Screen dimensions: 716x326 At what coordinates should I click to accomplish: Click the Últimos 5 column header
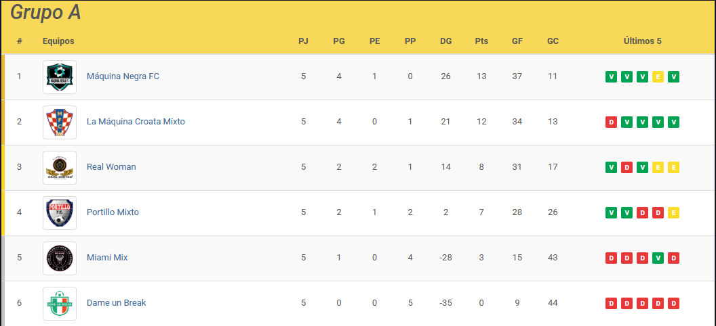tap(642, 41)
